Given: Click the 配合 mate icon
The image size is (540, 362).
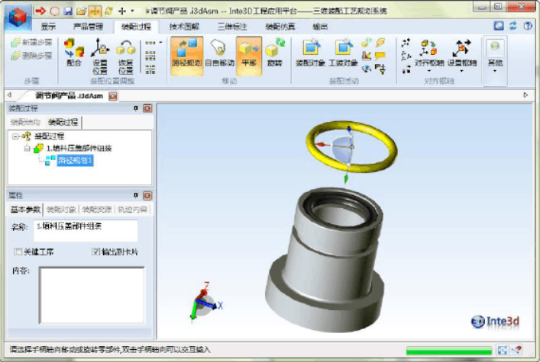Looking at the screenshot, I should [x=74, y=53].
